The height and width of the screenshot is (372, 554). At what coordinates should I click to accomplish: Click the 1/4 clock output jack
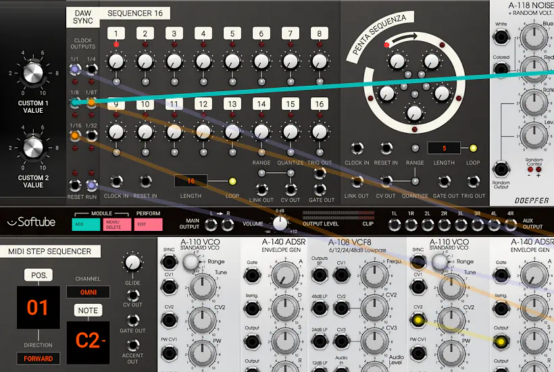point(91,69)
